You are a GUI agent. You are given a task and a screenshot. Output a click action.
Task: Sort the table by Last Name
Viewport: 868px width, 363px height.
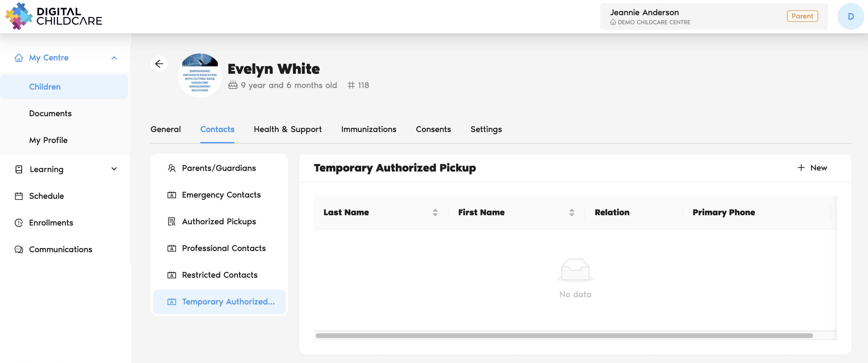pyautogui.click(x=435, y=212)
